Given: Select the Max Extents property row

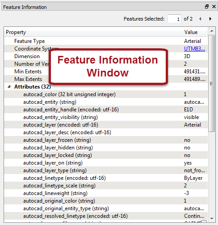Looking at the screenshot, I should tap(106, 79).
